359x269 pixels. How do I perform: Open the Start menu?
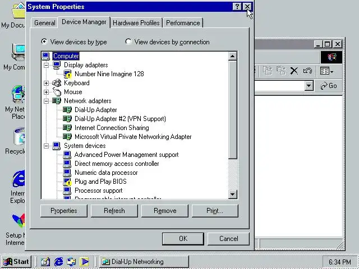pyautogui.click(x=16, y=262)
